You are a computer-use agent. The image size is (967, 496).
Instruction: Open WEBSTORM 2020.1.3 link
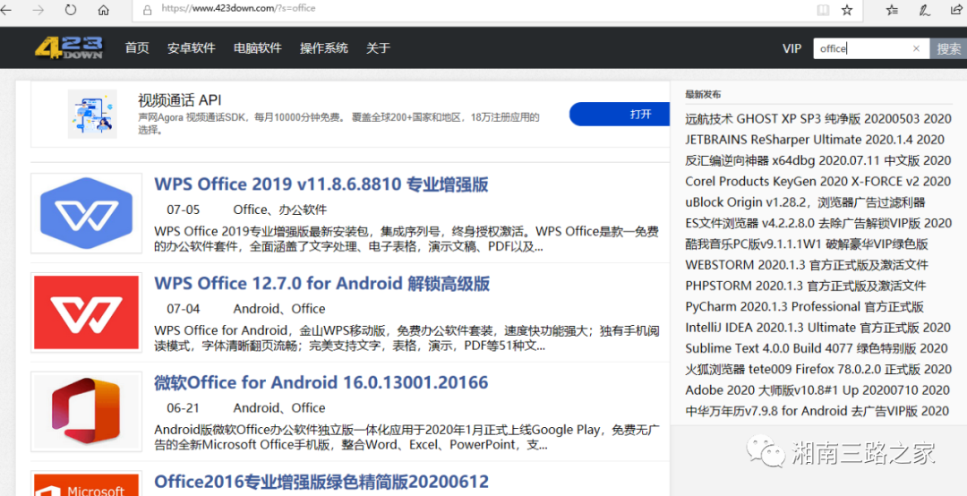(807, 265)
